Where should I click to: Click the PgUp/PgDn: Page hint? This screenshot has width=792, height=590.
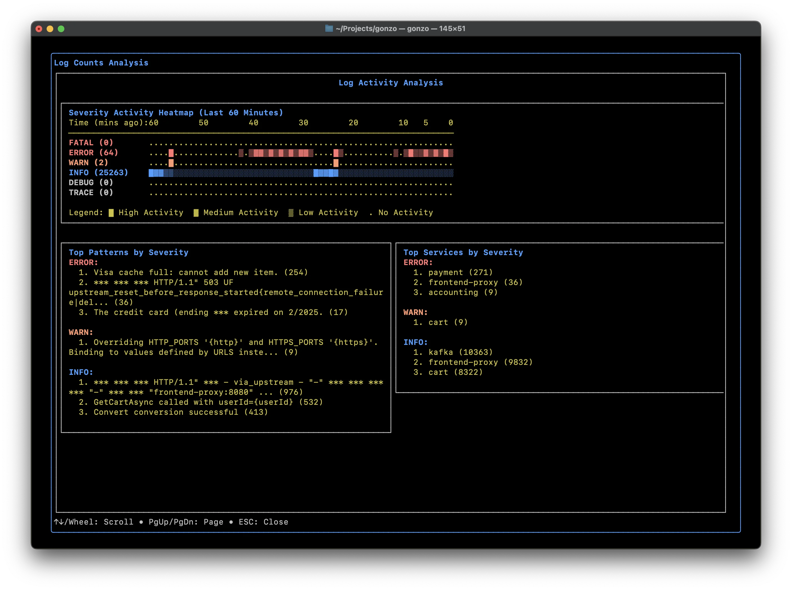pyautogui.click(x=186, y=522)
